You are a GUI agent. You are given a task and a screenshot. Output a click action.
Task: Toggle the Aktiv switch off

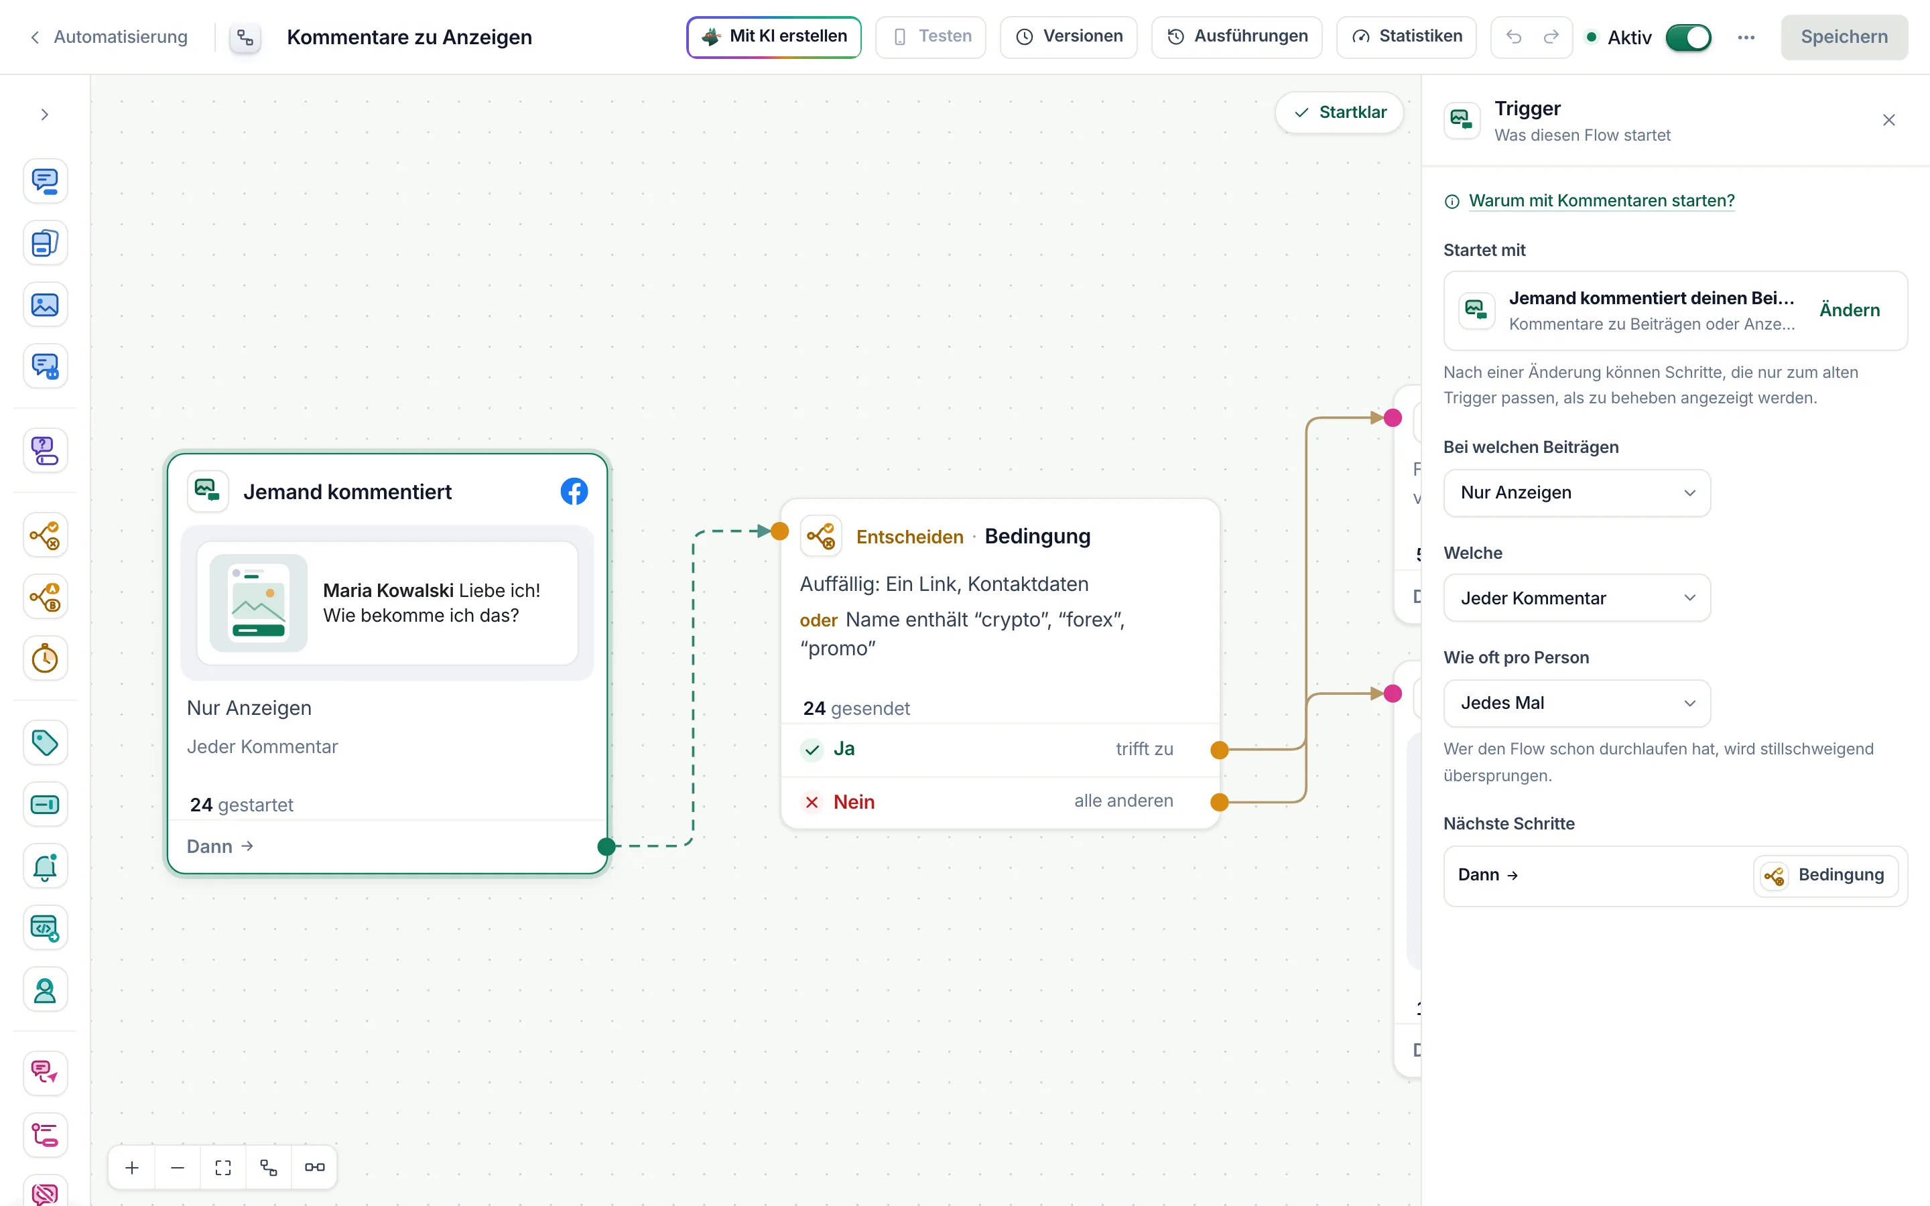[1688, 38]
